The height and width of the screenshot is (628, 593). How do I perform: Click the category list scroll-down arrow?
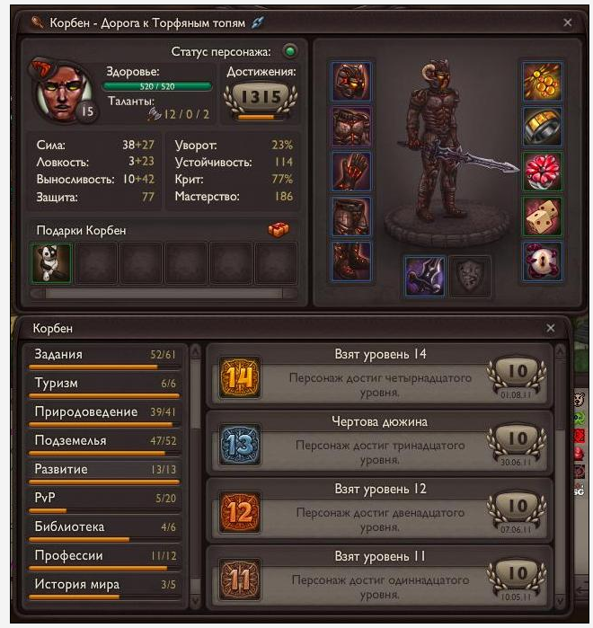(x=195, y=600)
